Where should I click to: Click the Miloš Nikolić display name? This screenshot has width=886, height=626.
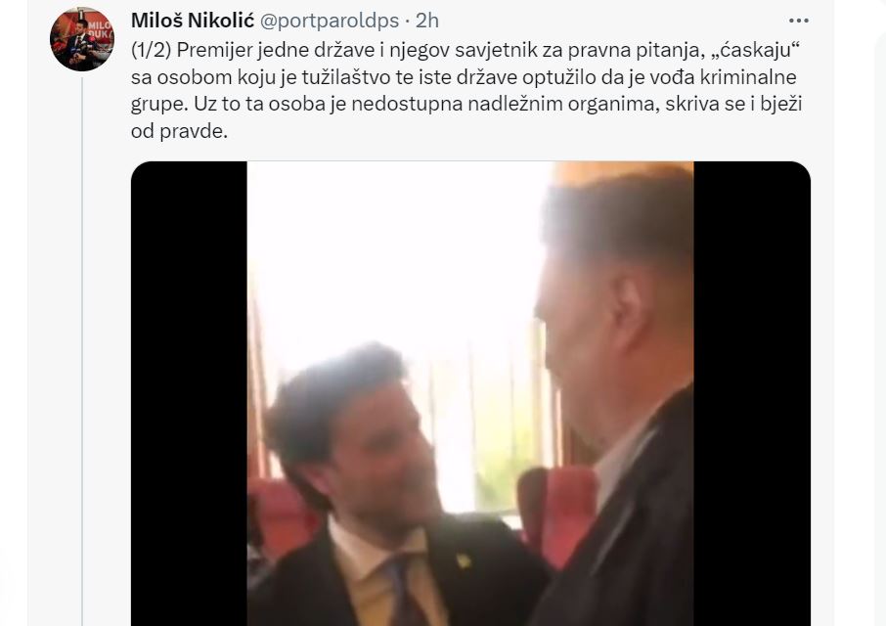(x=193, y=21)
